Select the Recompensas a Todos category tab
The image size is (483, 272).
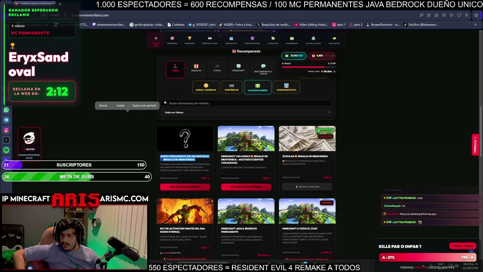263,69
